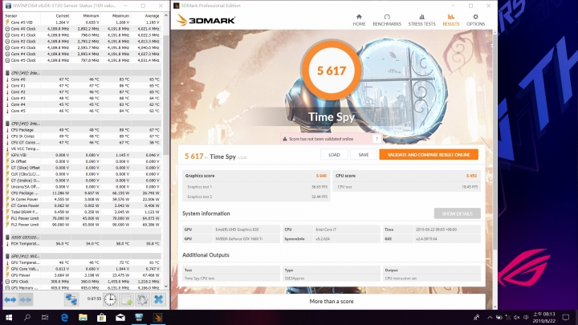Click the HWiNFO list's down arrow

tap(165, 286)
